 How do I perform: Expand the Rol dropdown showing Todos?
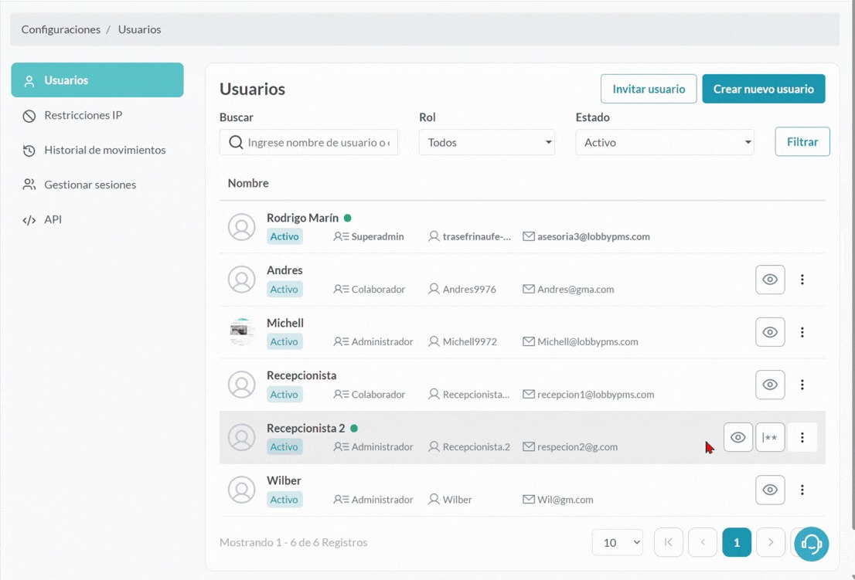point(486,142)
